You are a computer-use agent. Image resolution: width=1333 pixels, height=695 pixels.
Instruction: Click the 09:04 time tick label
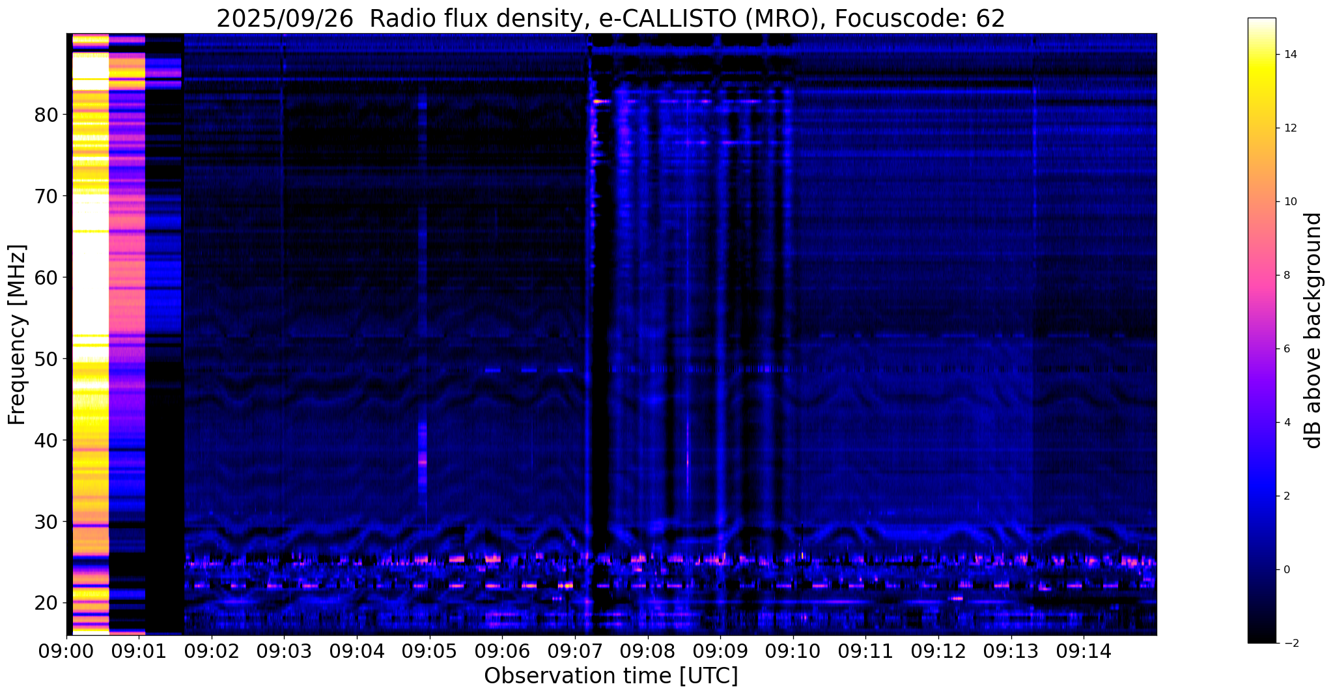357,651
